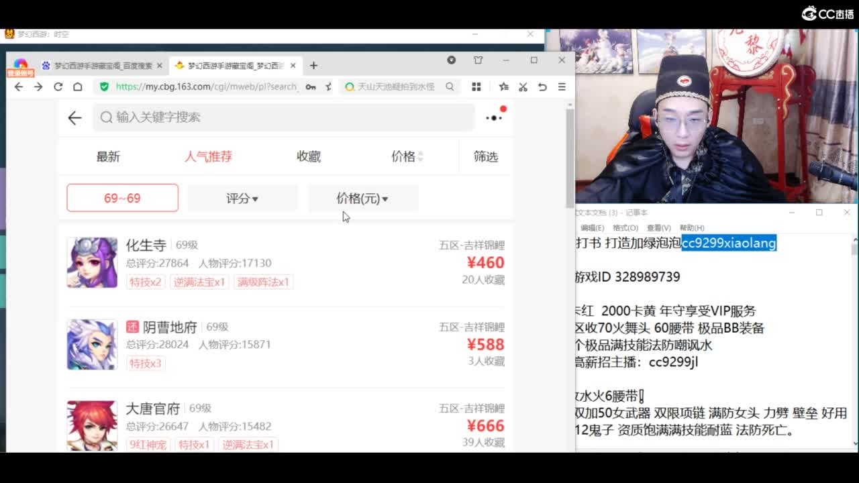
Task: Click the search magnifier in browser search box
Action: point(450,87)
